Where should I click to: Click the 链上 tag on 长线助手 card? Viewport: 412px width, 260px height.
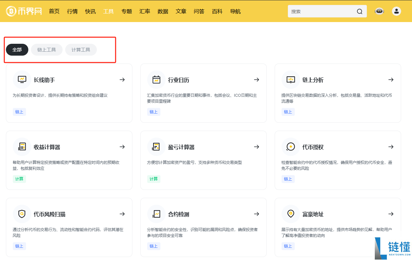(19, 112)
